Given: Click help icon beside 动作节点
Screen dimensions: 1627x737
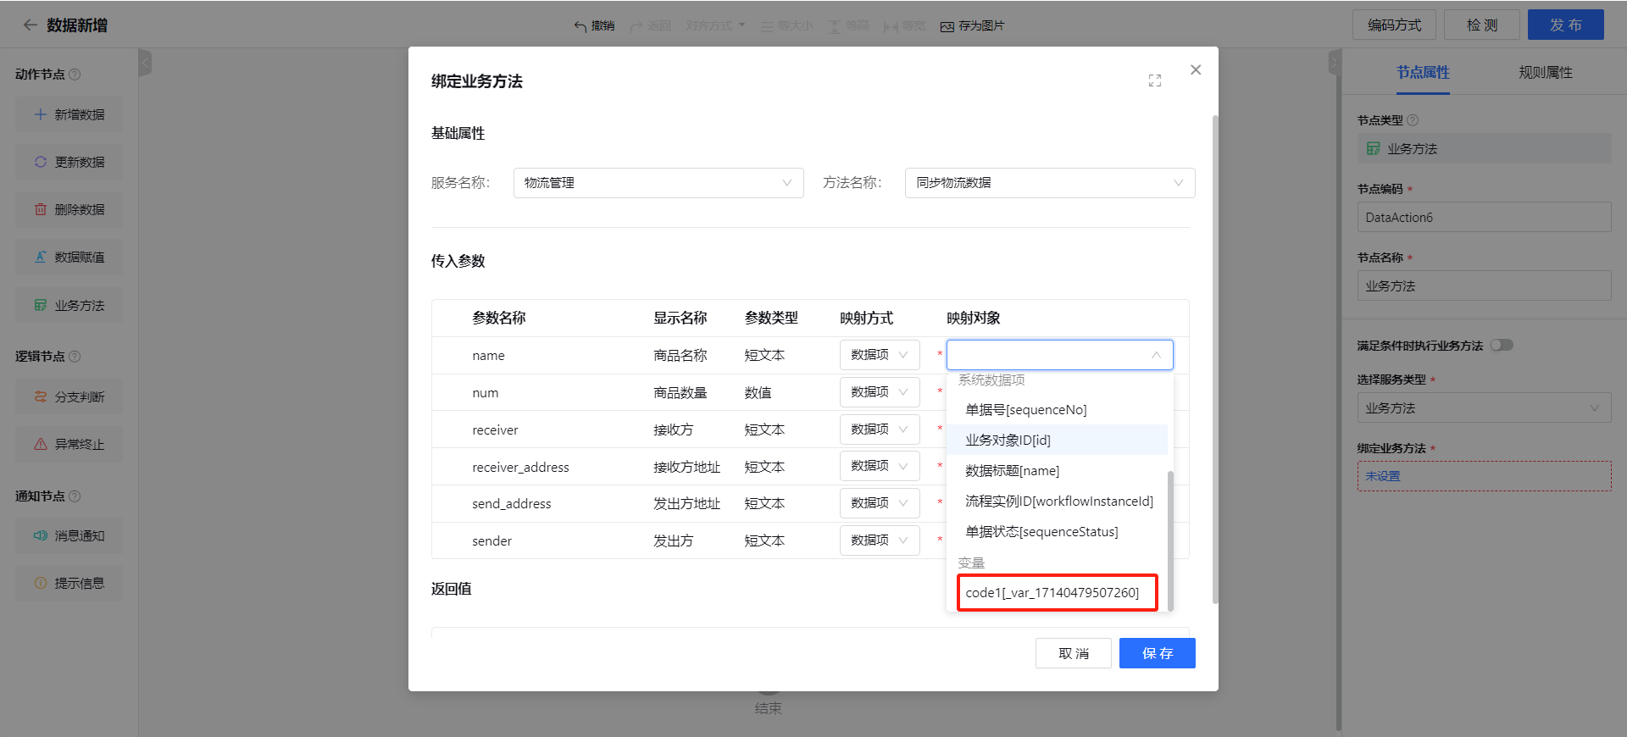Looking at the screenshot, I should point(75,75).
